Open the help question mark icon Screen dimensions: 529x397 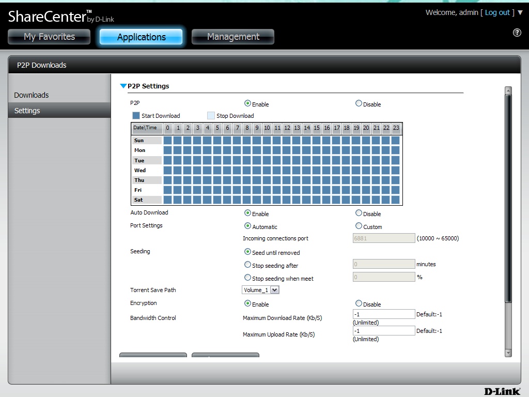[517, 33]
